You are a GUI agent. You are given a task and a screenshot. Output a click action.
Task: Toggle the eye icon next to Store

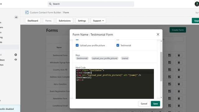click(16, 59)
